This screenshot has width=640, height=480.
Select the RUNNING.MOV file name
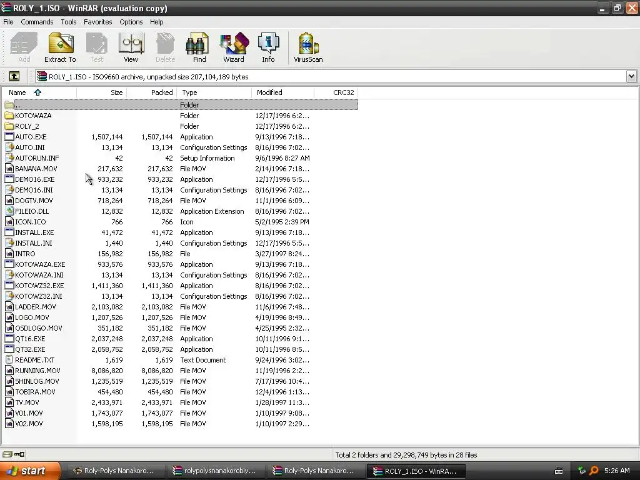[x=37, y=371]
